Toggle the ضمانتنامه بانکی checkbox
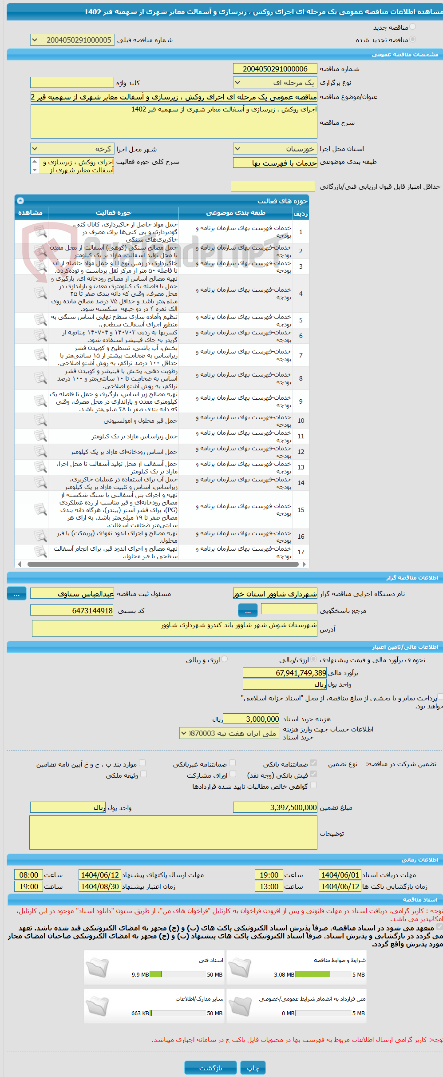The height and width of the screenshot is (1077, 443). coord(313,763)
